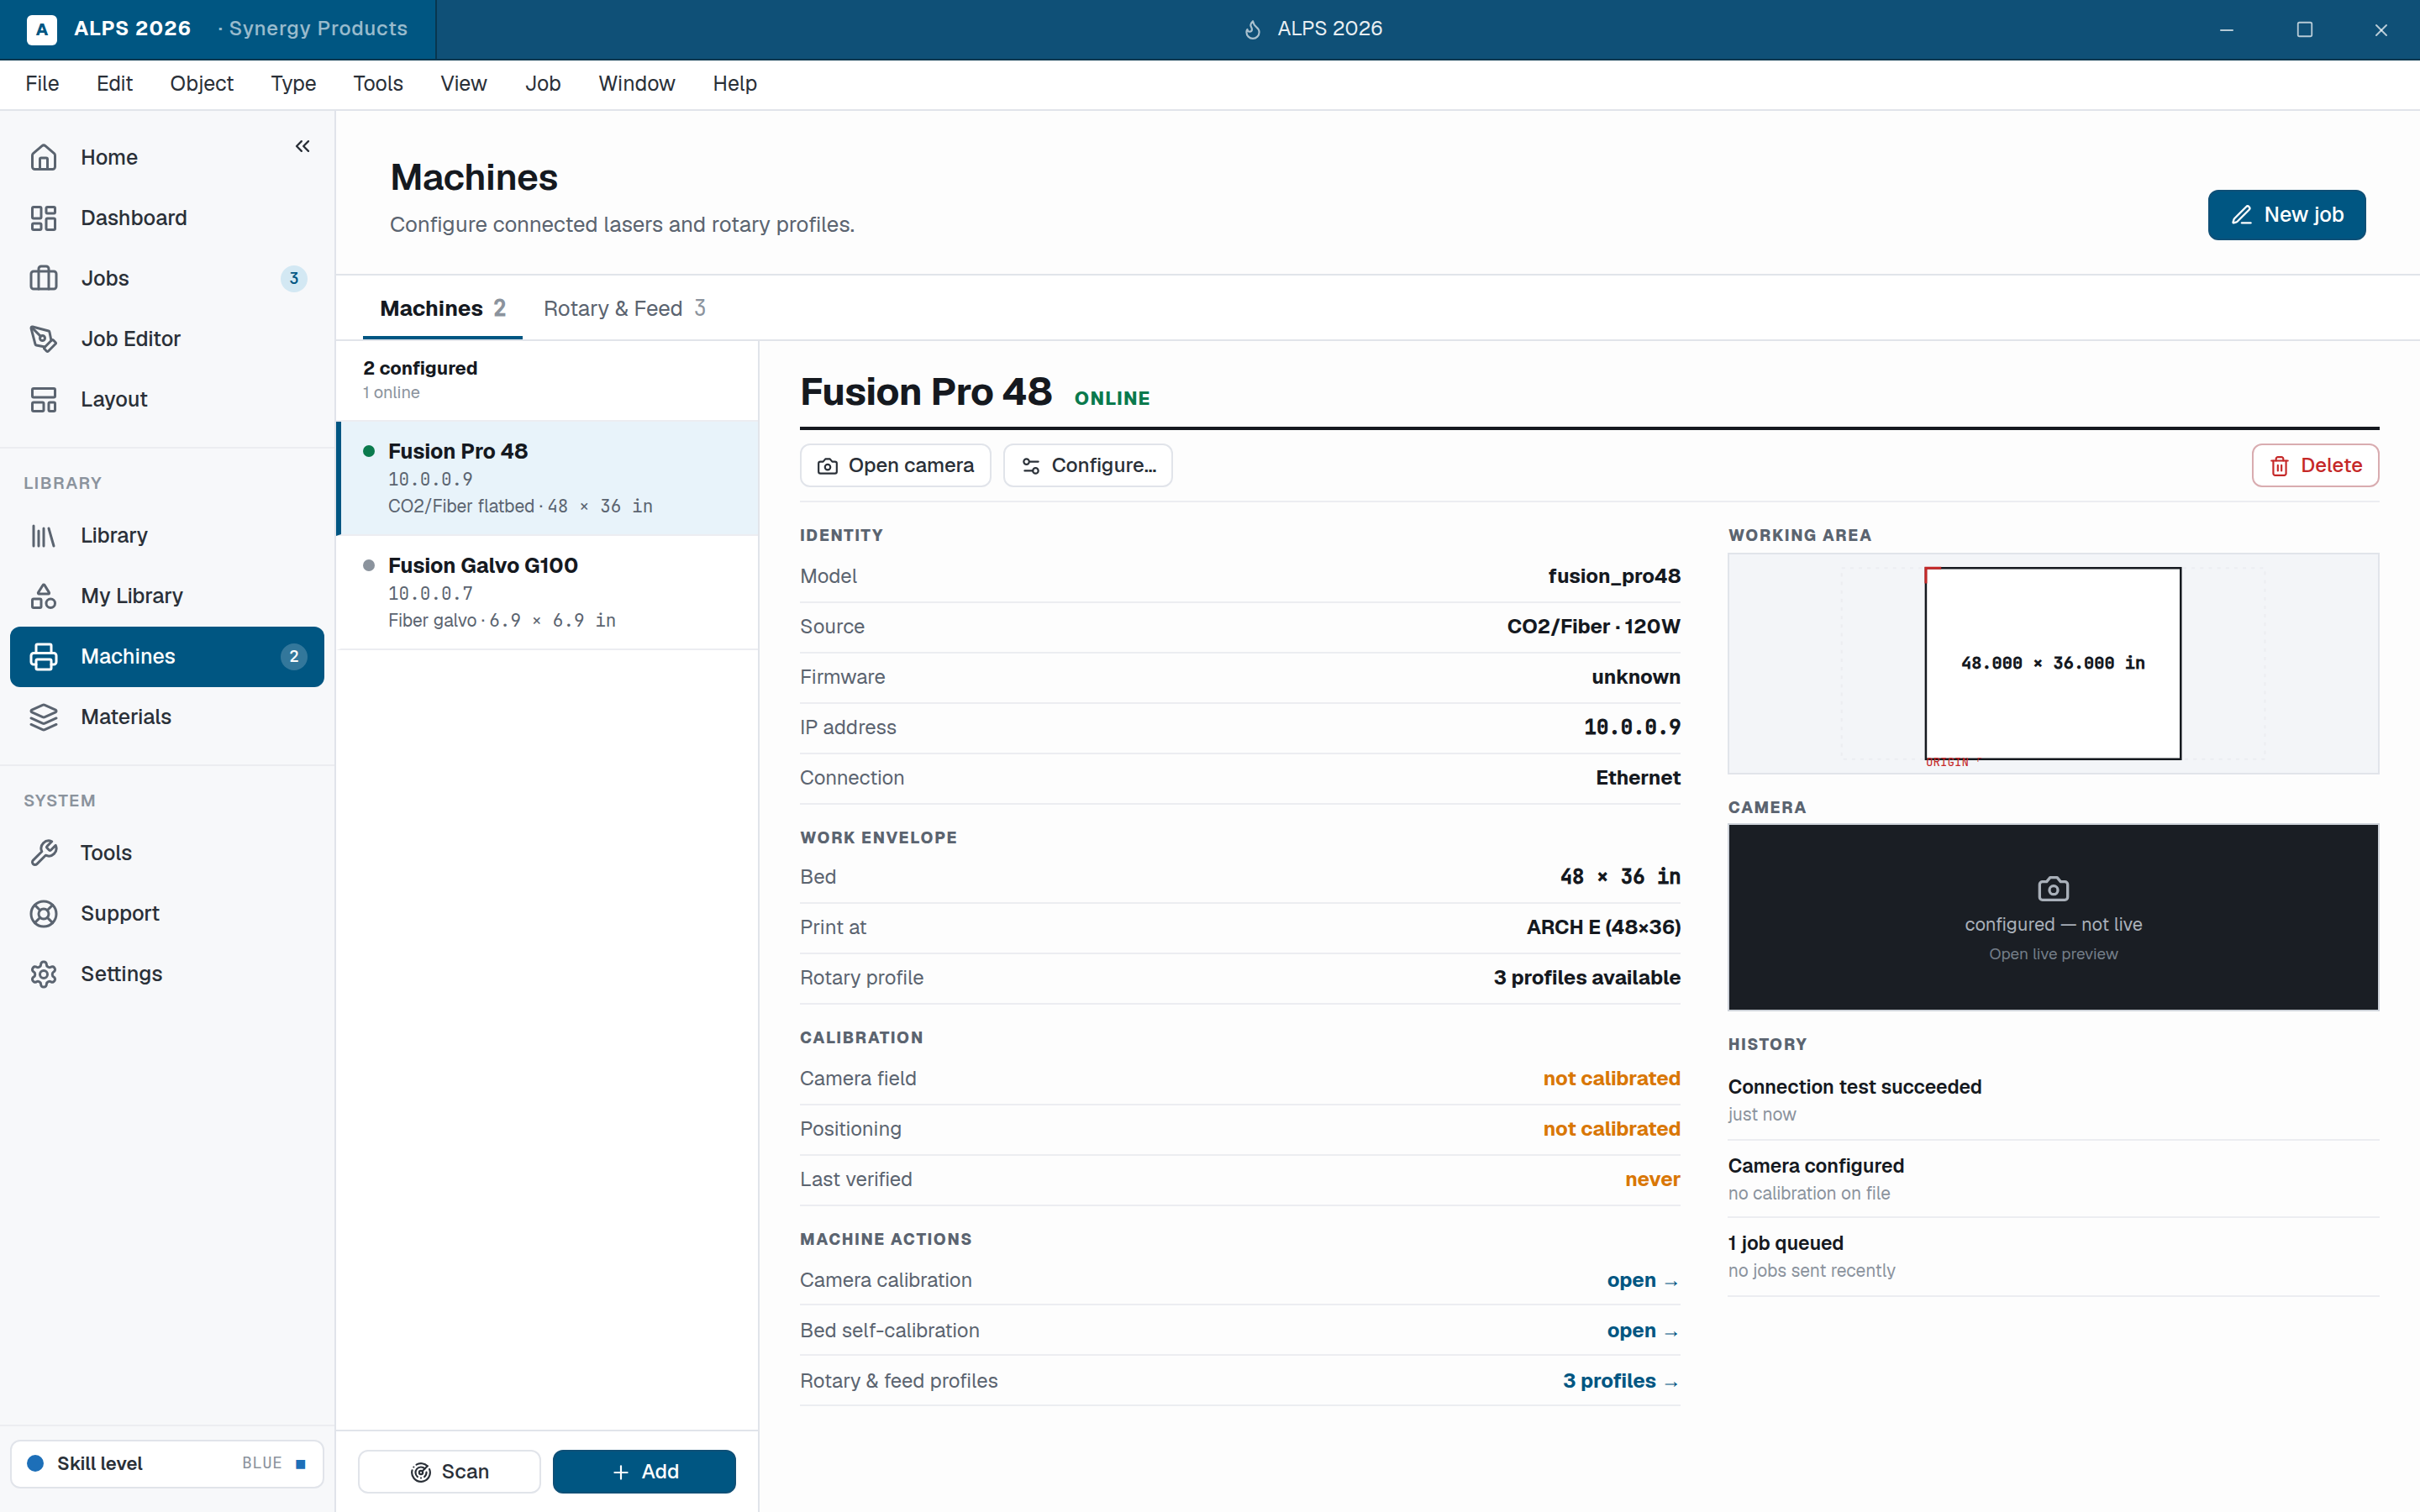
Task: Click the Machines printer icon
Action: pyautogui.click(x=43, y=656)
